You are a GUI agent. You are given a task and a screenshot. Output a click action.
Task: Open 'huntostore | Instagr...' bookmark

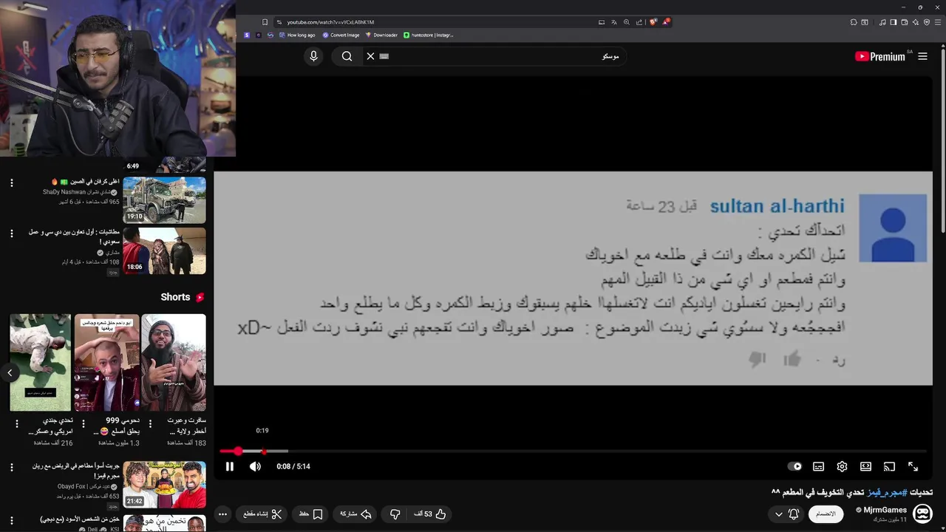[429, 35]
